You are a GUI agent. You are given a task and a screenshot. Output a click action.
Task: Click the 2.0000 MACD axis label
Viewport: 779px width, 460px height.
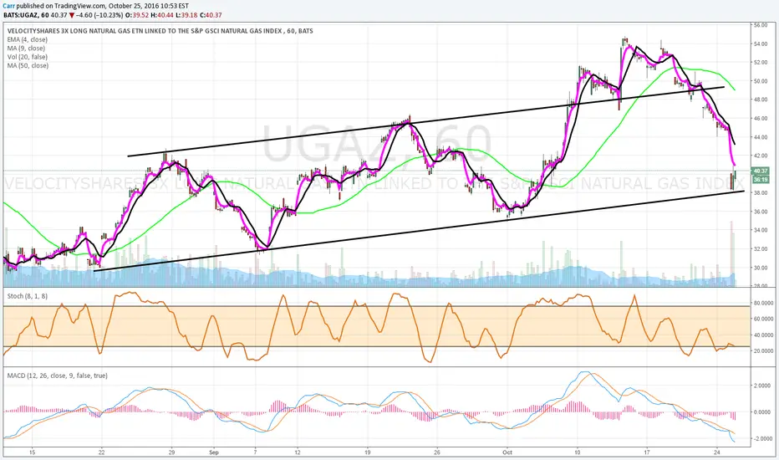coord(763,386)
